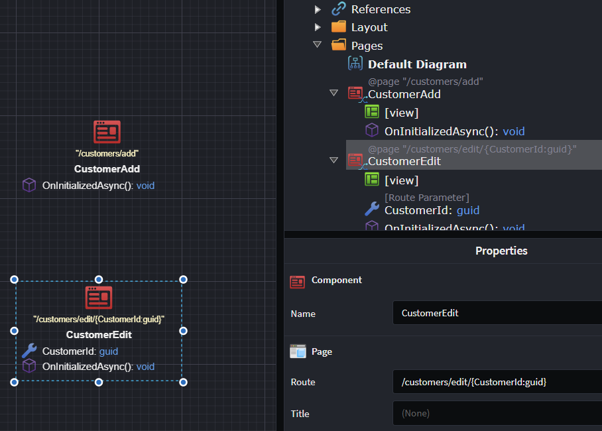The image size is (602, 431).
Task: Click the CustomerEdit page icon on the diagram
Action: coord(99,298)
